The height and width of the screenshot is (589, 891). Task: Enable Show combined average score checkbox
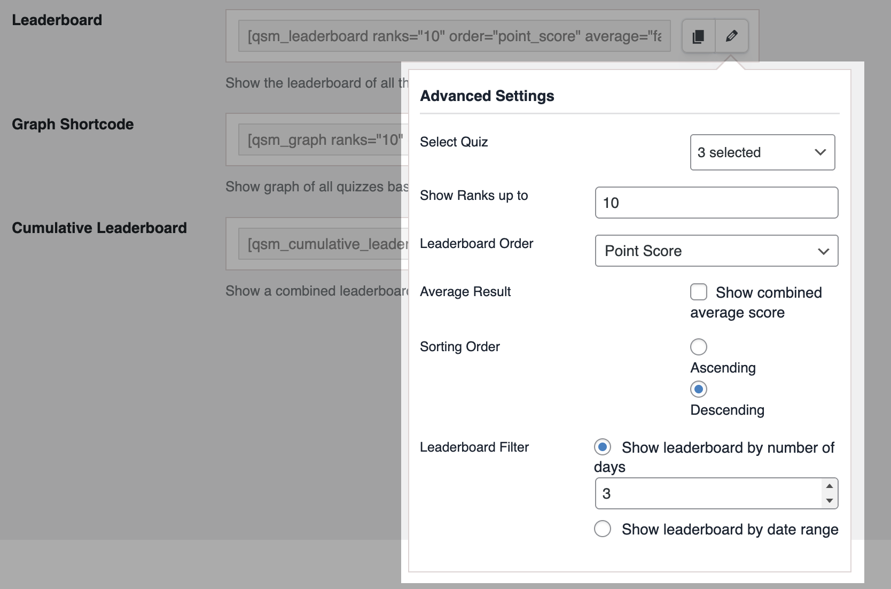click(699, 292)
